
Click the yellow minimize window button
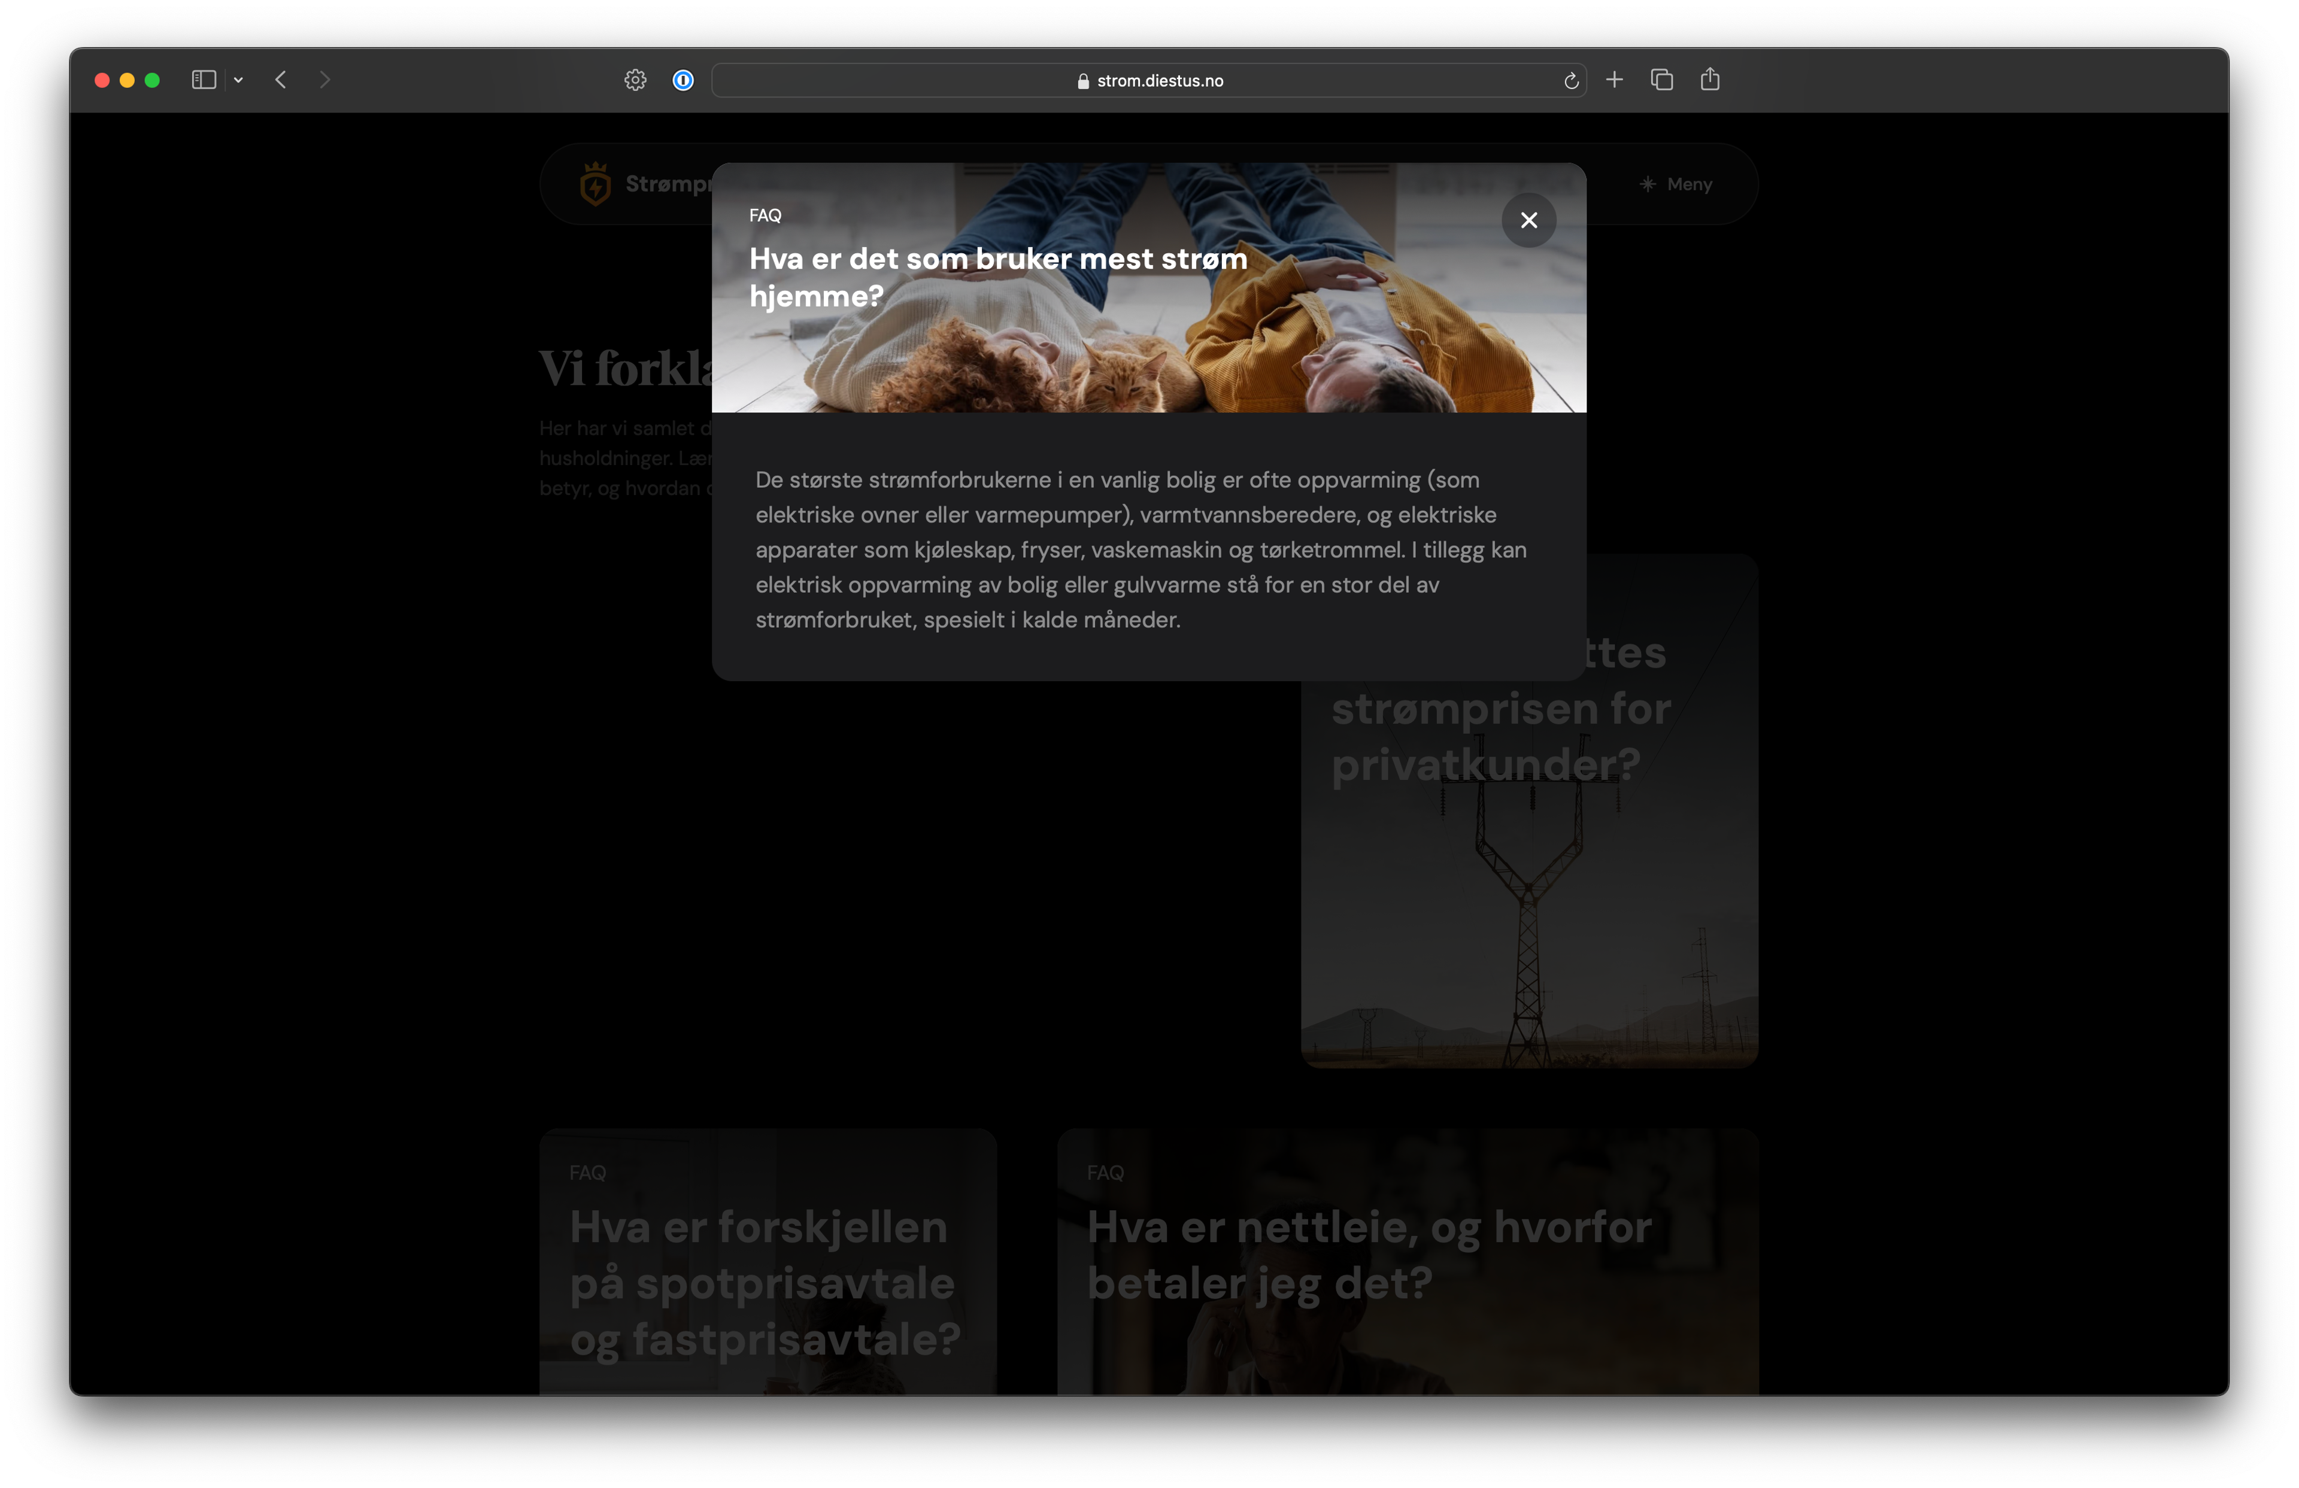[126, 80]
